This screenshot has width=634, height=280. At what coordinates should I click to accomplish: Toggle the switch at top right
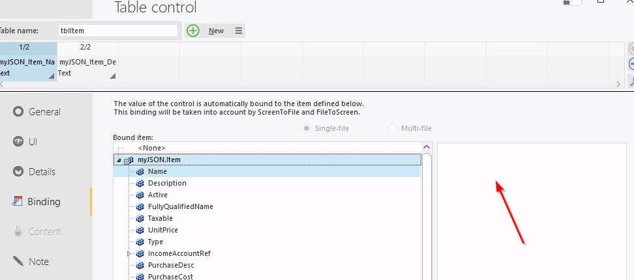(x=571, y=3)
